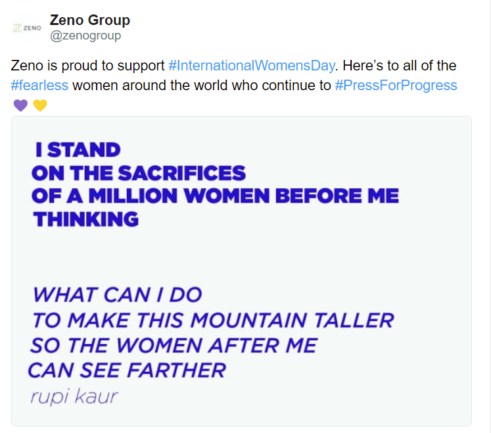Open the #InternationalWomensDay hashtag
491x433 pixels.
(252, 66)
